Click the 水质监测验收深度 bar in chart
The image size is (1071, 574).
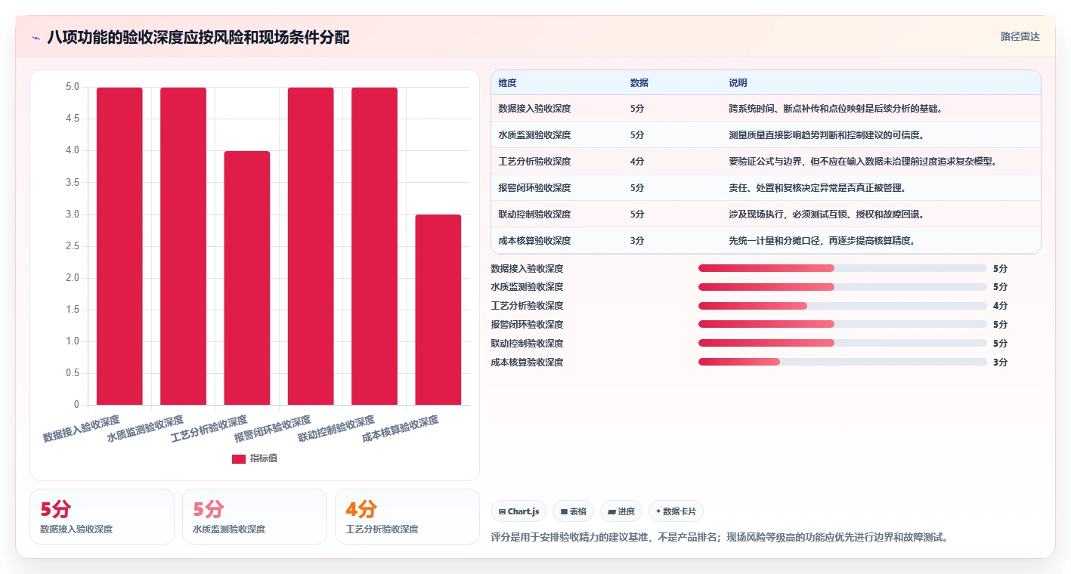[x=183, y=246]
